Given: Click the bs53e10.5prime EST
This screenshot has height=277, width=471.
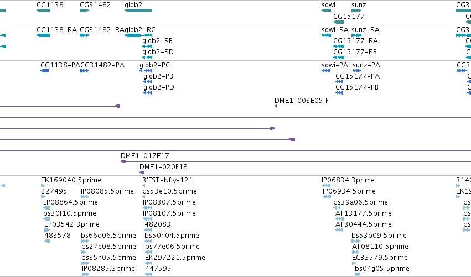Looking at the screenshot, I should 143,197.
